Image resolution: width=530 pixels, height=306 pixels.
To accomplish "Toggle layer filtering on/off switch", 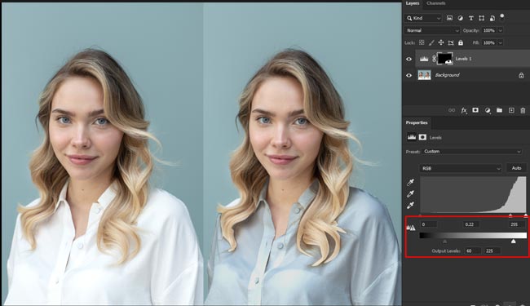I will (x=502, y=16).
